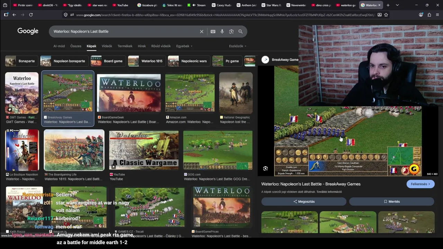Image resolution: width=443 pixels, height=249 pixels.
Task: Open the on-screen keyboard input tool
Action: [213, 31]
